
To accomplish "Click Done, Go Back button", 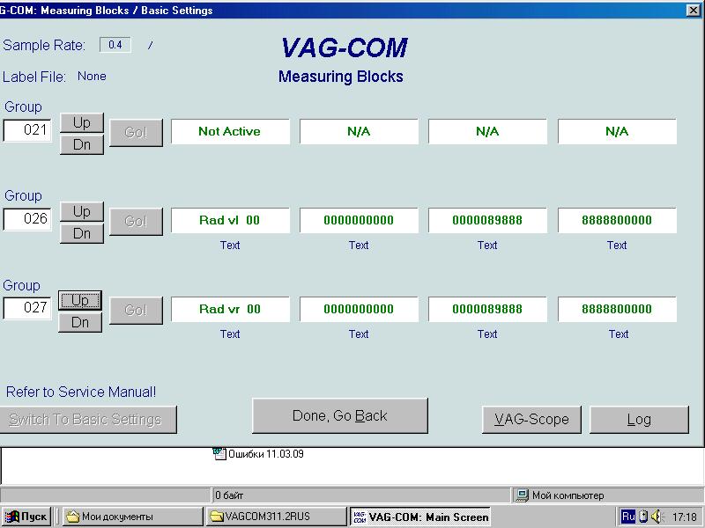I will (x=339, y=416).
